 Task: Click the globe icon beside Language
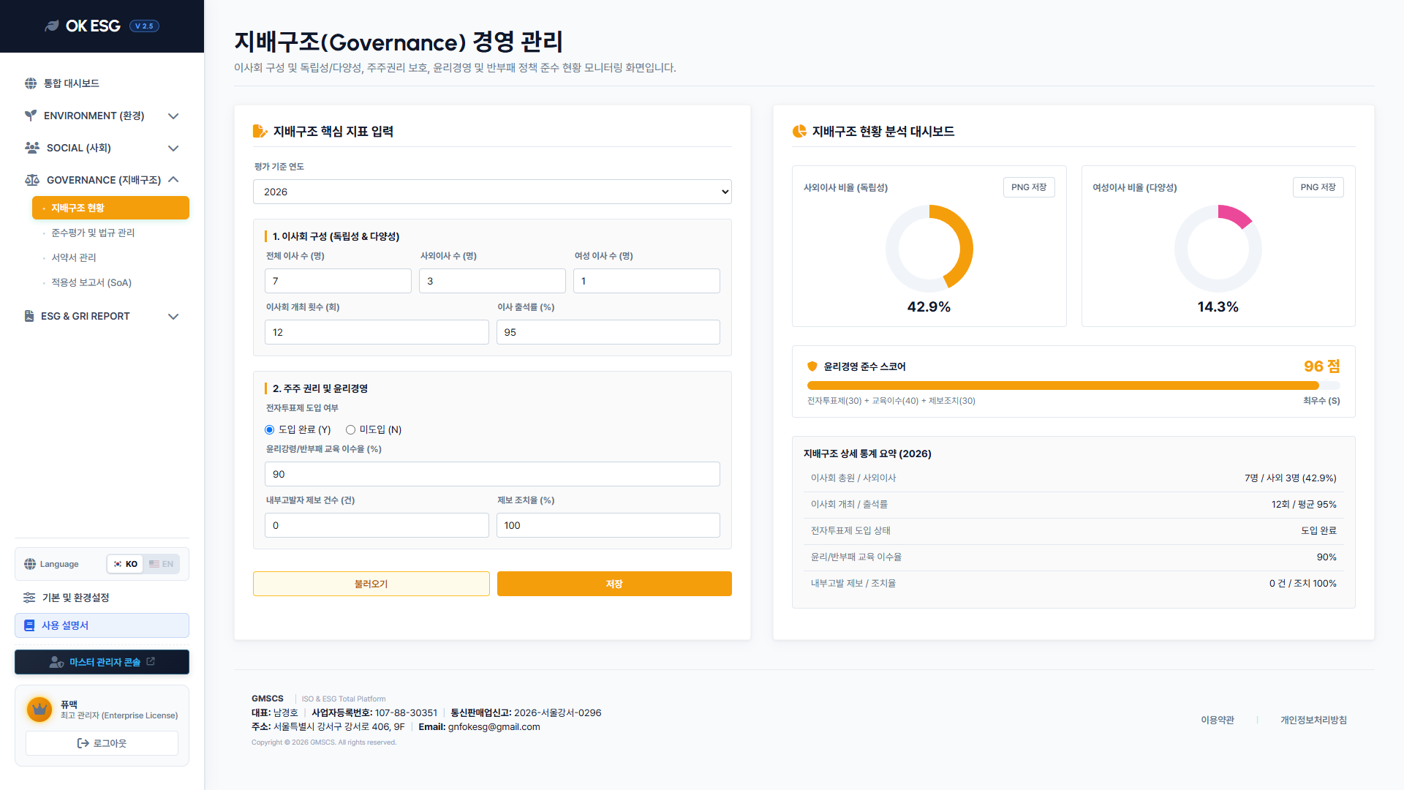30,564
